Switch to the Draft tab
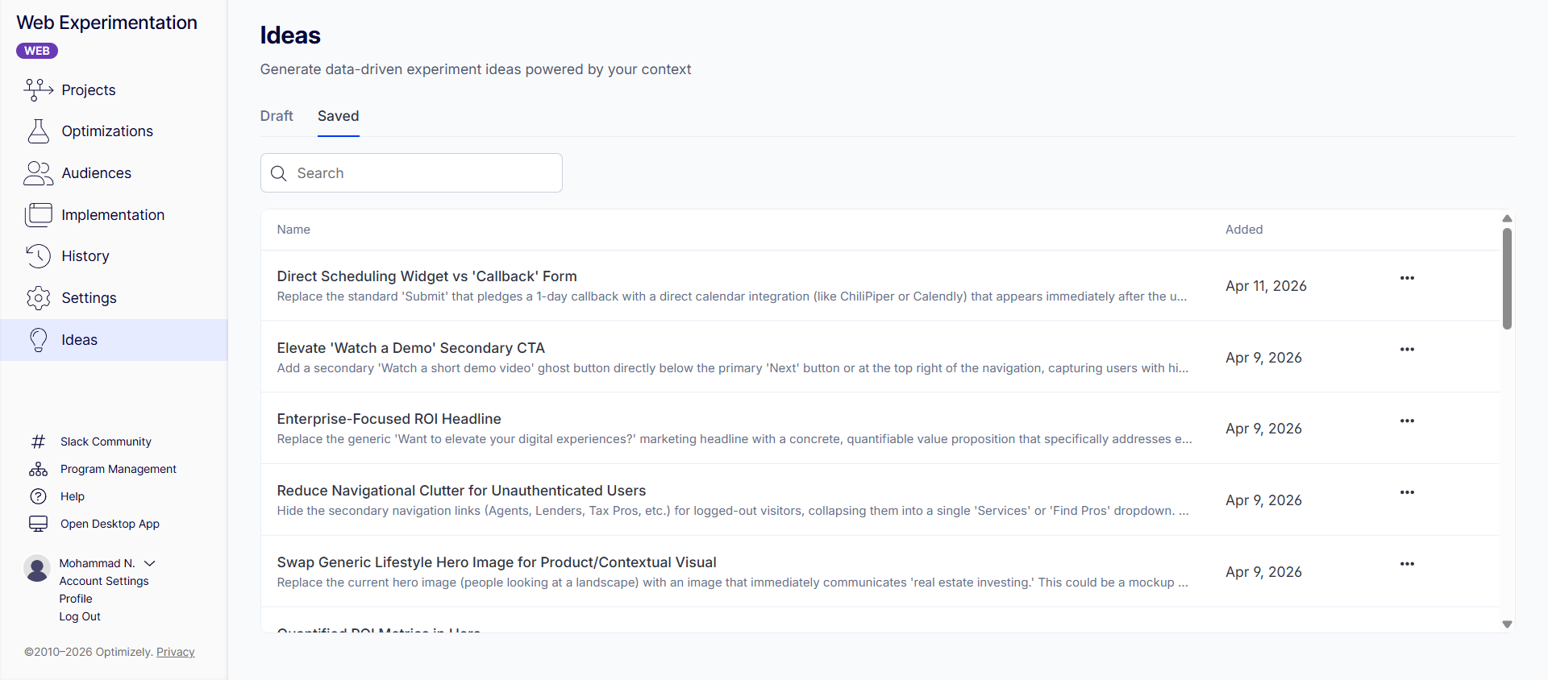This screenshot has height=680, width=1548. click(x=277, y=116)
